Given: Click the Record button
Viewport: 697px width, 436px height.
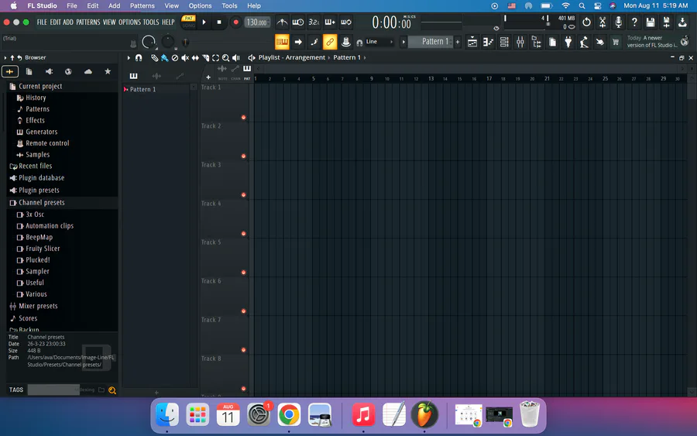Looking at the screenshot, I should (x=235, y=22).
